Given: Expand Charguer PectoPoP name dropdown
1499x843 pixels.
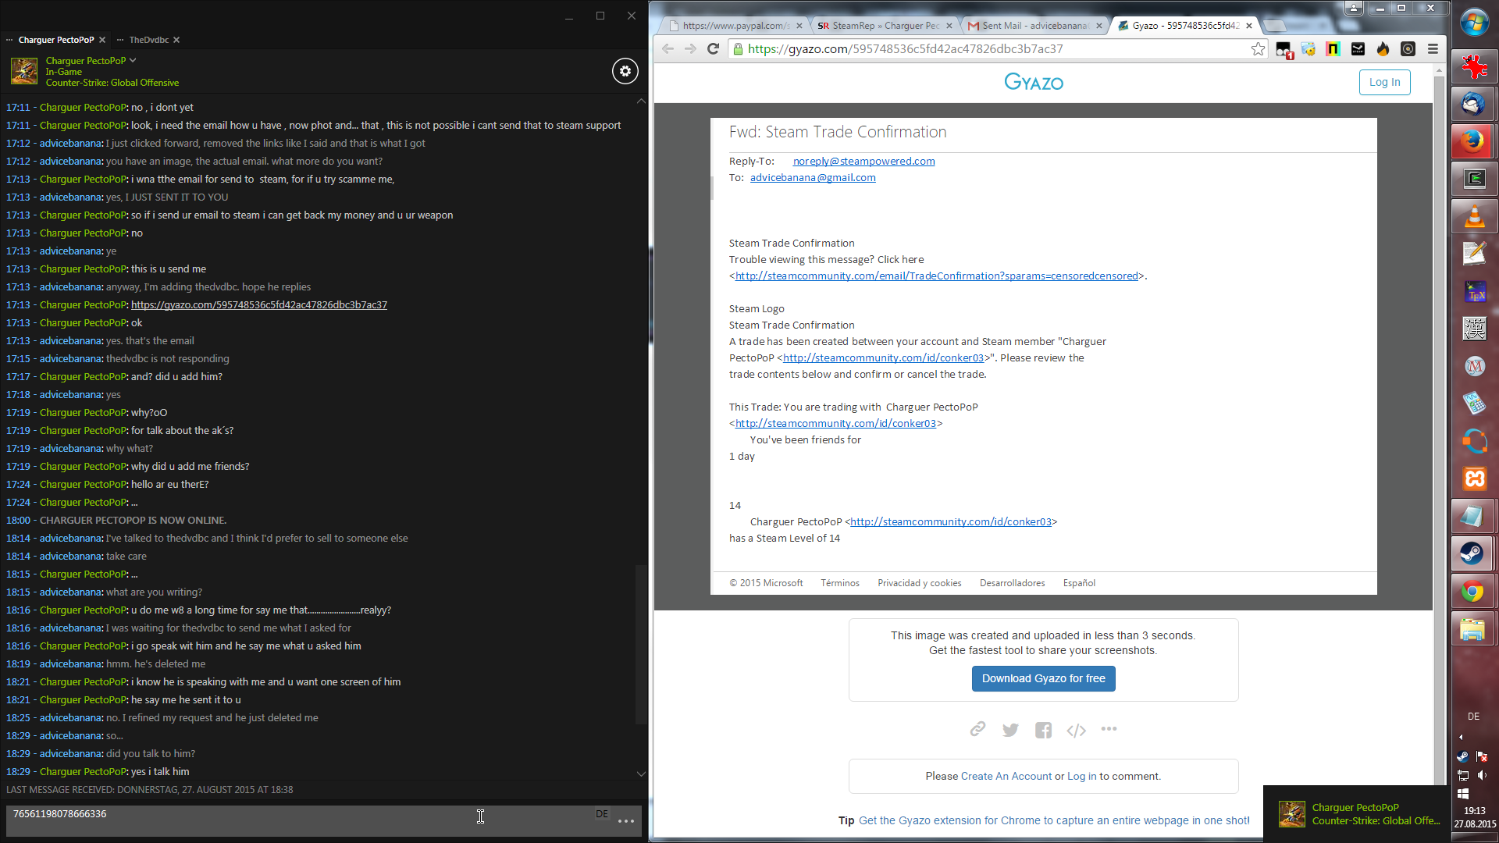Looking at the screenshot, I should point(133,60).
